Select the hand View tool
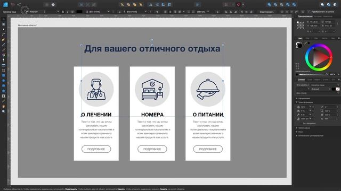 [x=3, y=106]
